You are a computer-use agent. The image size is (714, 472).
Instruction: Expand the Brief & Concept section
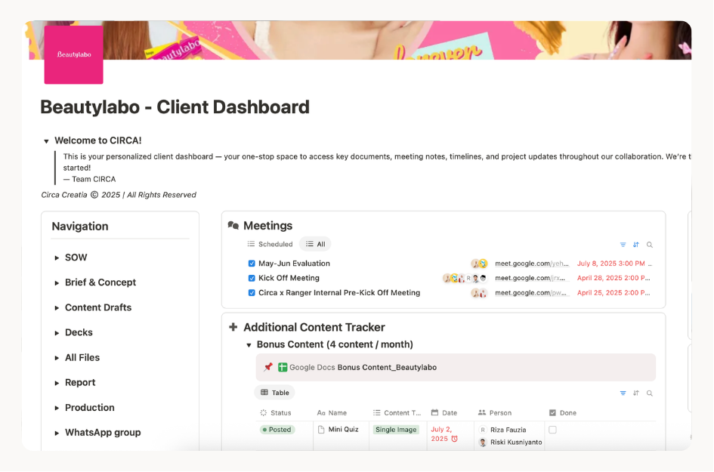(57, 283)
